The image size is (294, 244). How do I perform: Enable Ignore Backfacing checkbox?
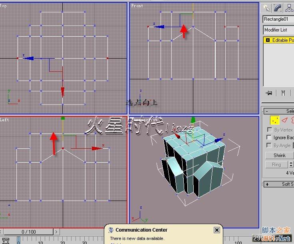[x=269, y=138]
